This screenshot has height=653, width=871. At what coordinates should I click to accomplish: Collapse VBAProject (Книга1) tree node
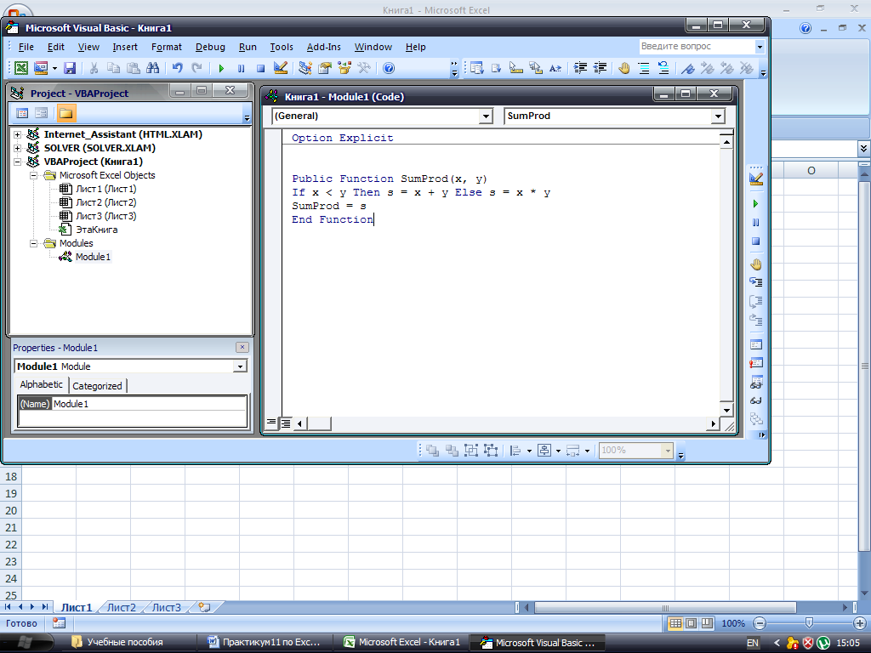click(x=17, y=162)
